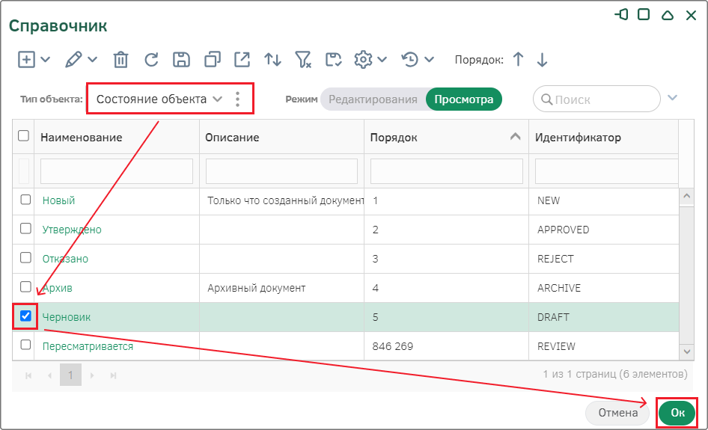Switch mode to Редактирования
Viewport: 708px width, 430px height.
373,99
